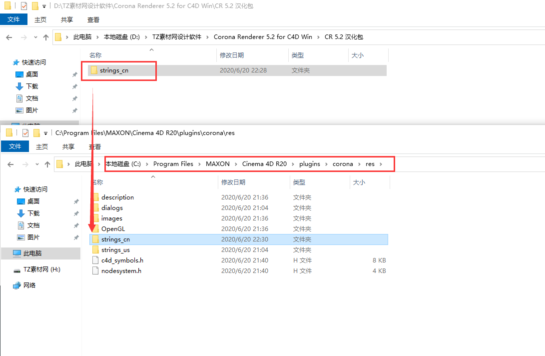545x356 pixels.
Task: Click the pin icon beside 桌面 in the 汉化包 window
Action: (75, 74)
